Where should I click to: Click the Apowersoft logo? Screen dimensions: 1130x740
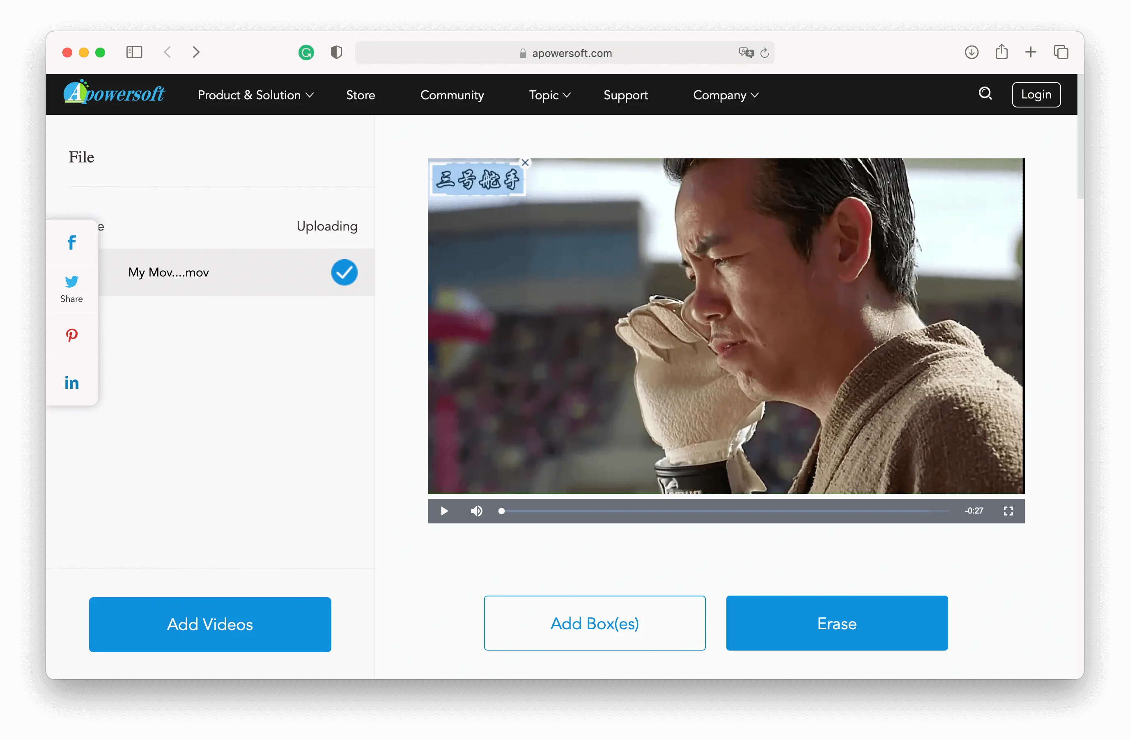(x=114, y=92)
